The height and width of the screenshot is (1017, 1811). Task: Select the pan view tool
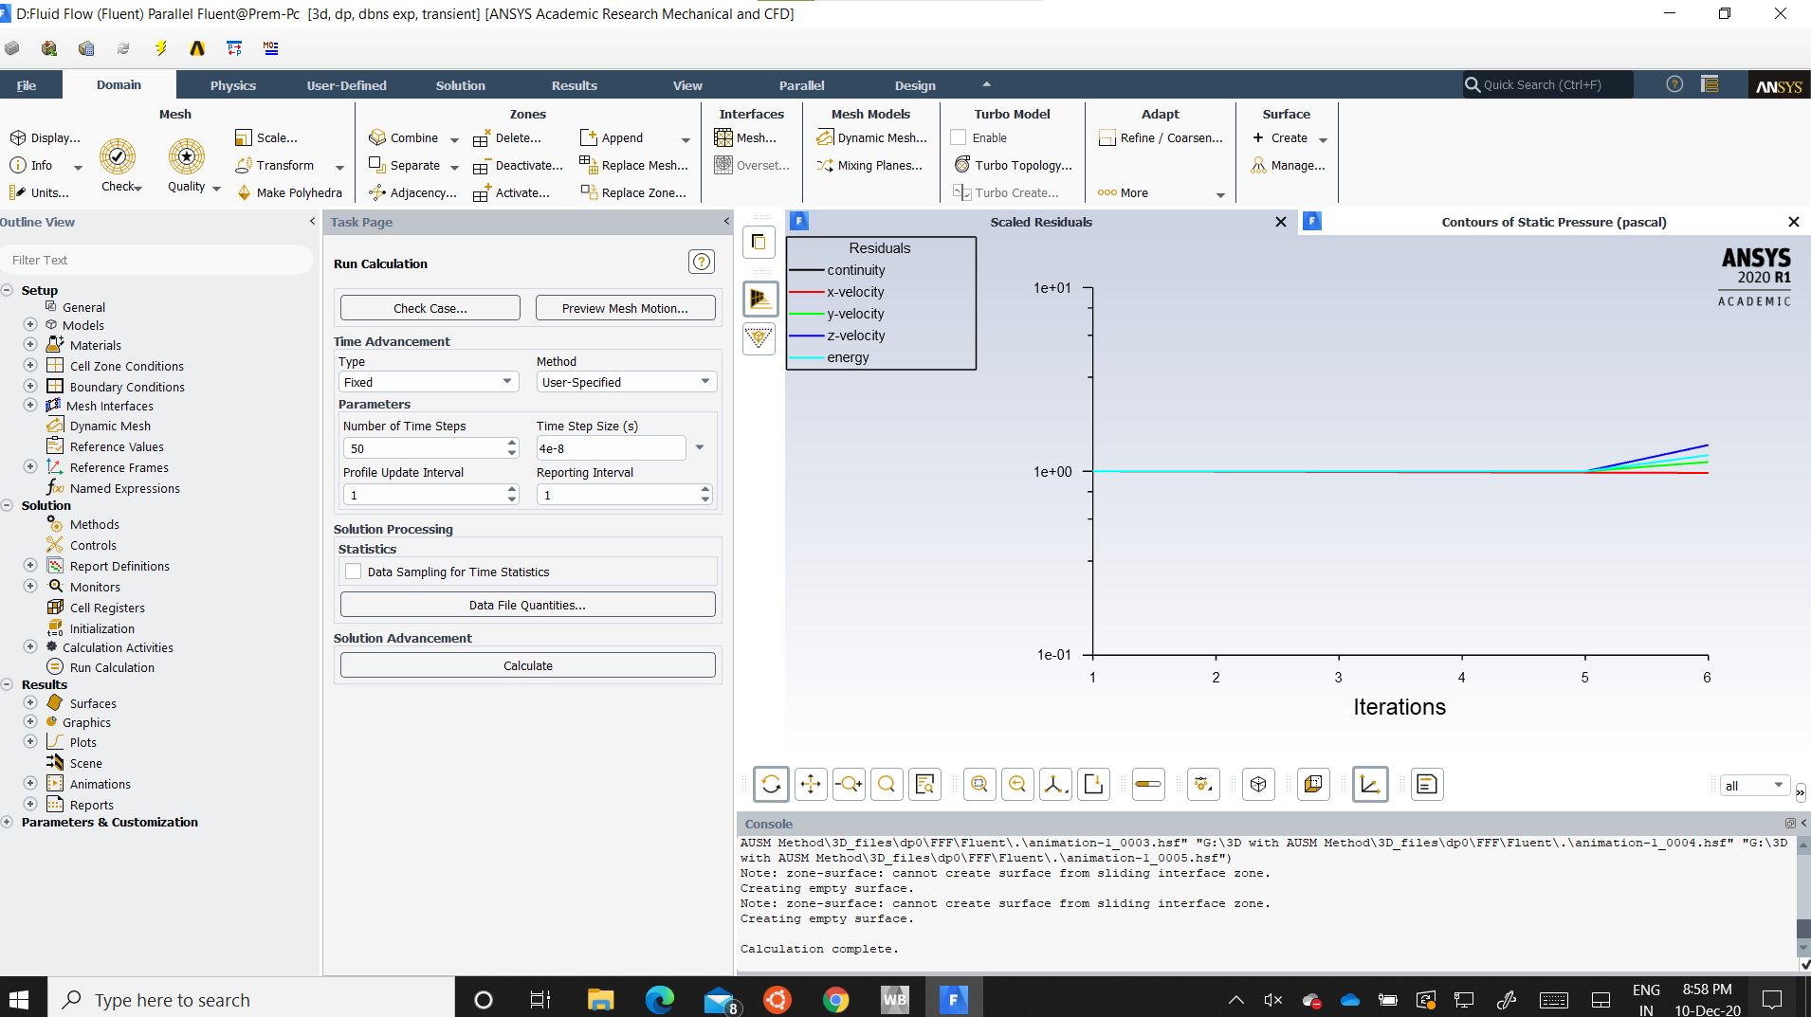(811, 784)
